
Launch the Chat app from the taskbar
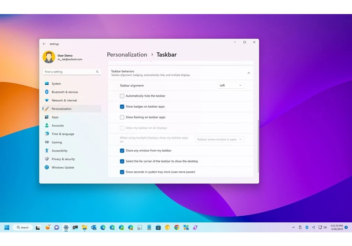coord(57,228)
